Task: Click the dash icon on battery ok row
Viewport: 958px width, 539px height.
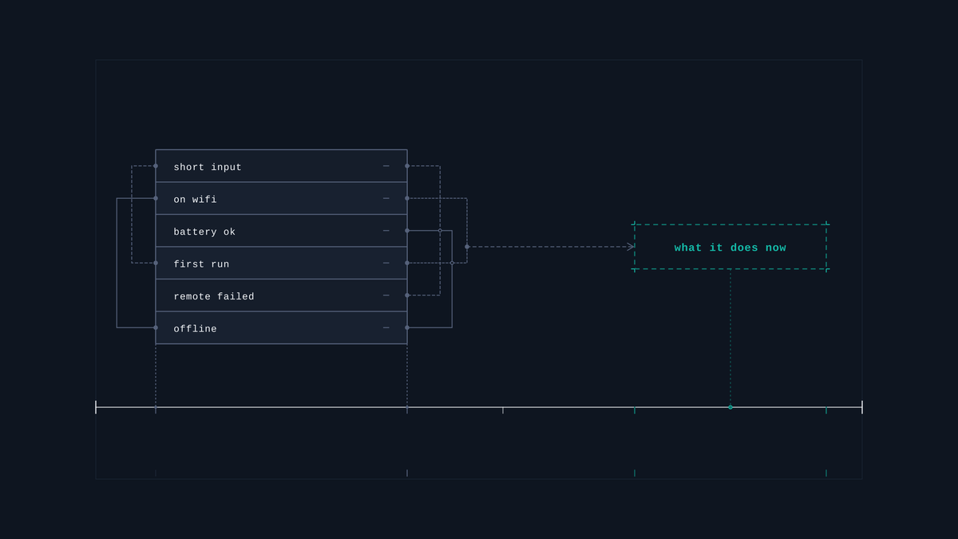Action: coord(386,231)
